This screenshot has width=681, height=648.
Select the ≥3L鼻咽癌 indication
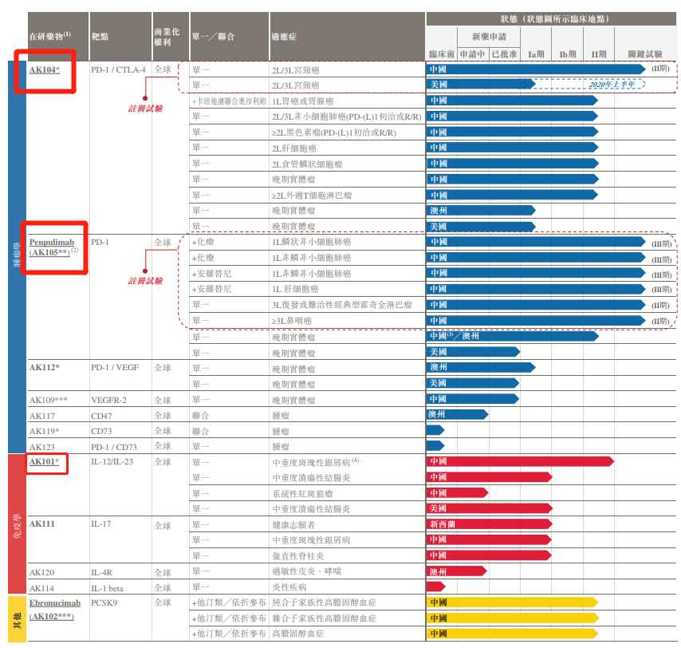pyautogui.click(x=292, y=321)
